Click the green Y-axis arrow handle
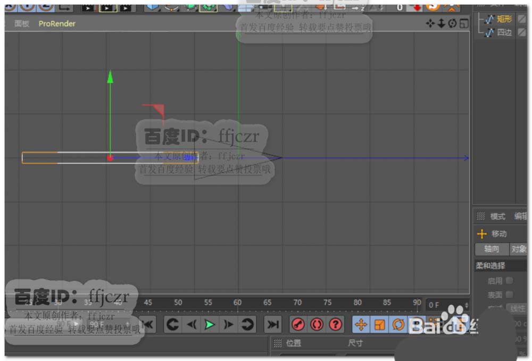The image size is (532, 361). pos(110,77)
